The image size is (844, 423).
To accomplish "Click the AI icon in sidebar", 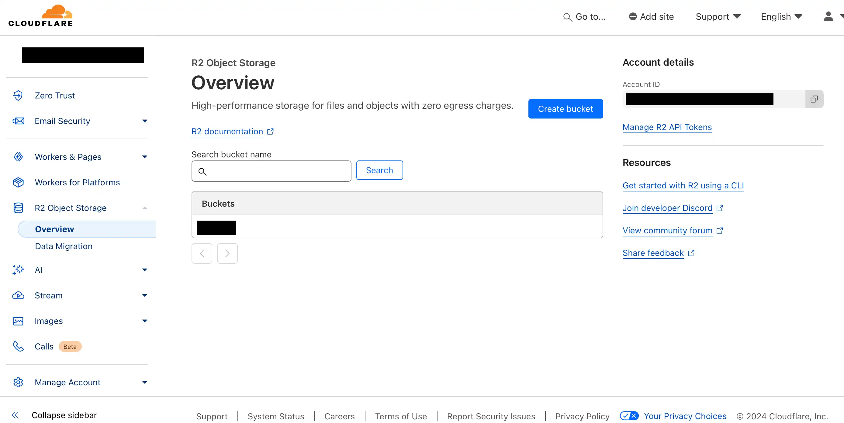I will (19, 270).
